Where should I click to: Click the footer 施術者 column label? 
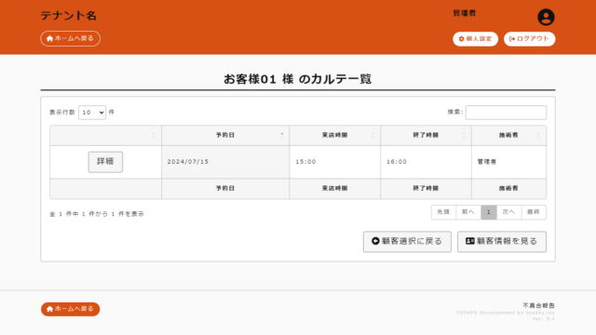pyautogui.click(x=508, y=188)
